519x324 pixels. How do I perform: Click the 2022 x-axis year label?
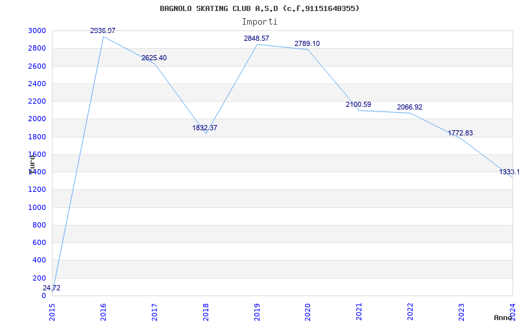[411, 312]
